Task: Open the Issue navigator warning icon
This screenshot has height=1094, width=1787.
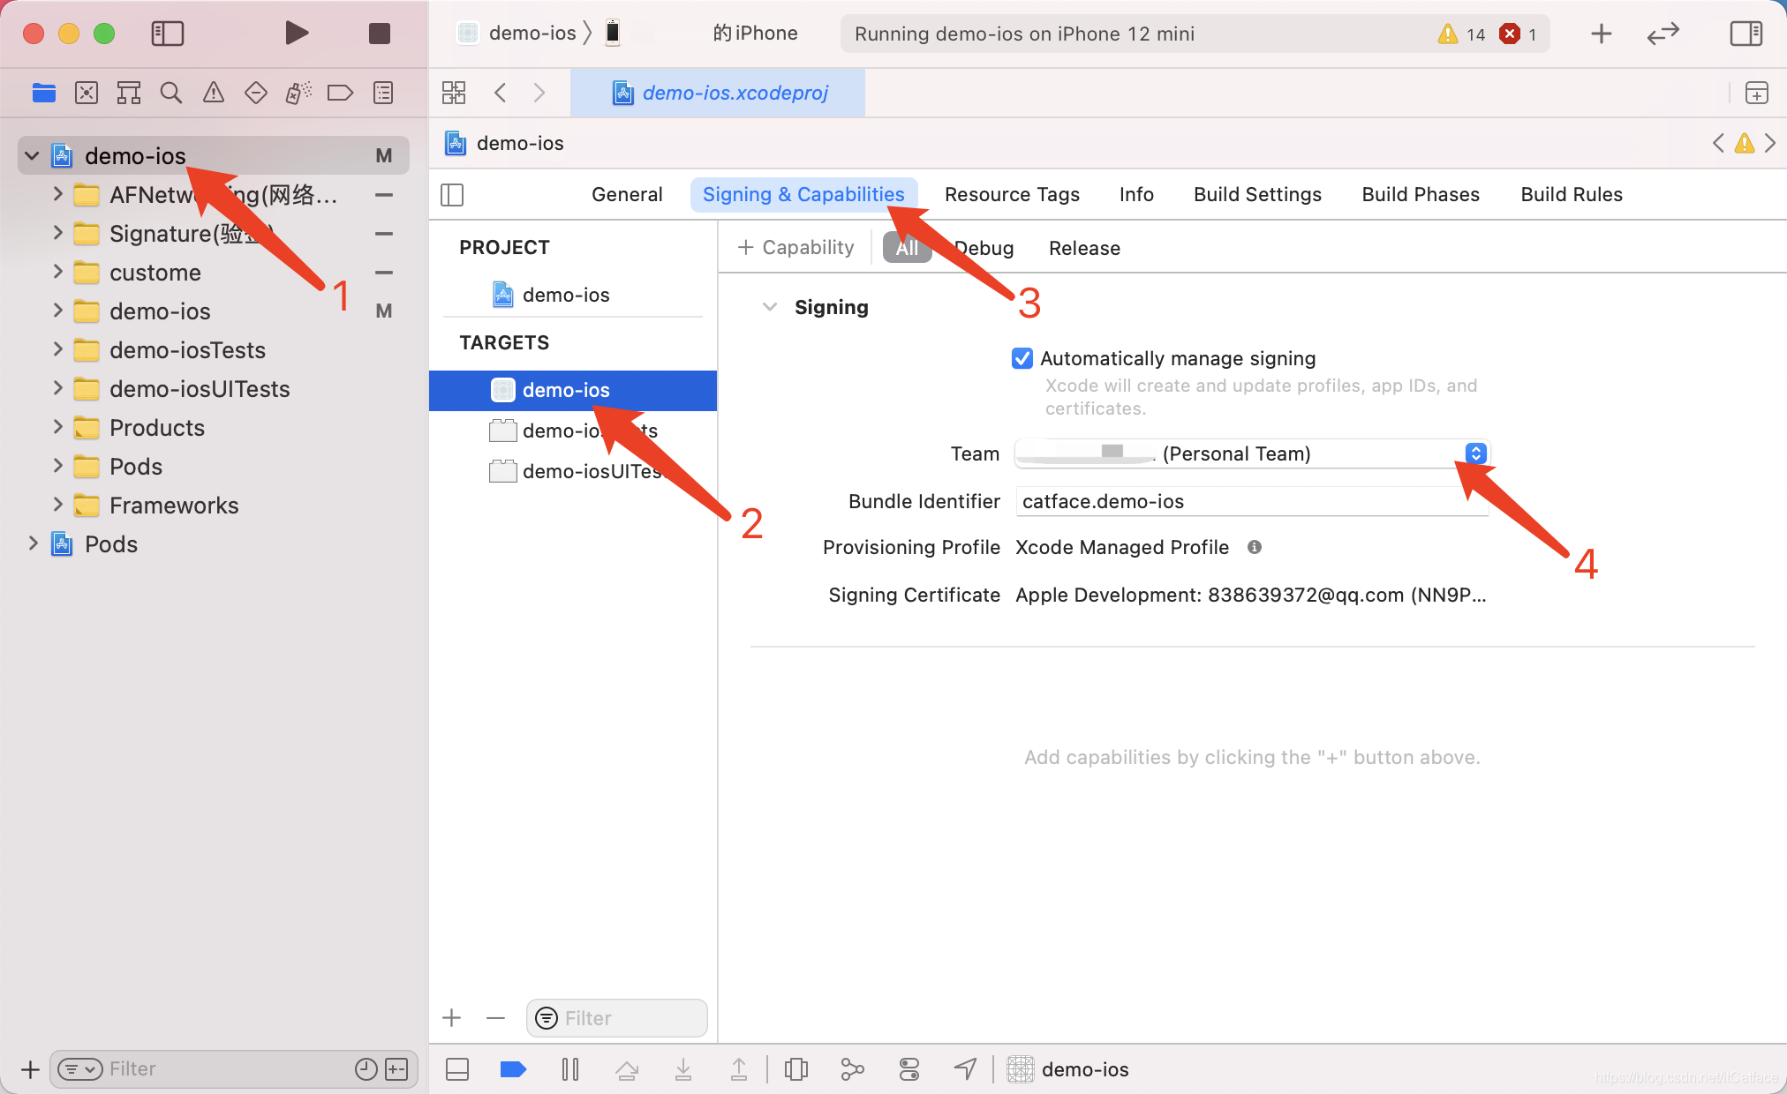Action: pos(214,93)
